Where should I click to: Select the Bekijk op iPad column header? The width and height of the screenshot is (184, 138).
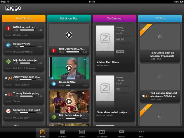pos(69,18)
